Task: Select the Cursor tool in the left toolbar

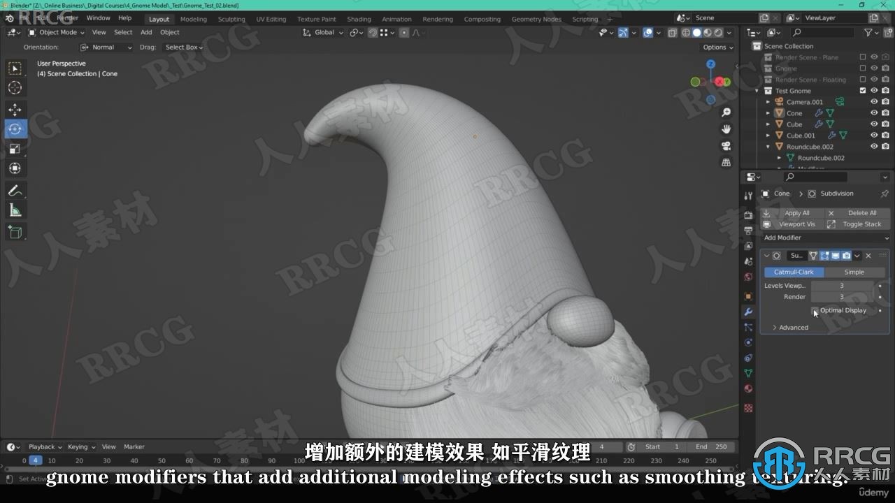Action: (x=15, y=87)
